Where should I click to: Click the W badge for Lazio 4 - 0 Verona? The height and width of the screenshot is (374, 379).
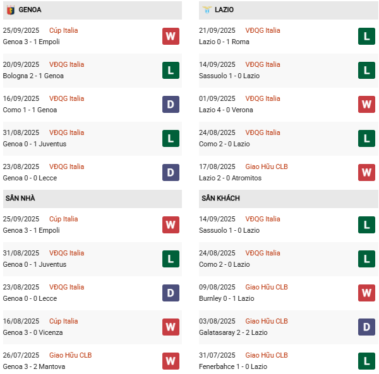pos(366,104)
